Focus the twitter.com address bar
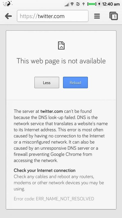This screenshot has height=218, width=122. point(53,16)
